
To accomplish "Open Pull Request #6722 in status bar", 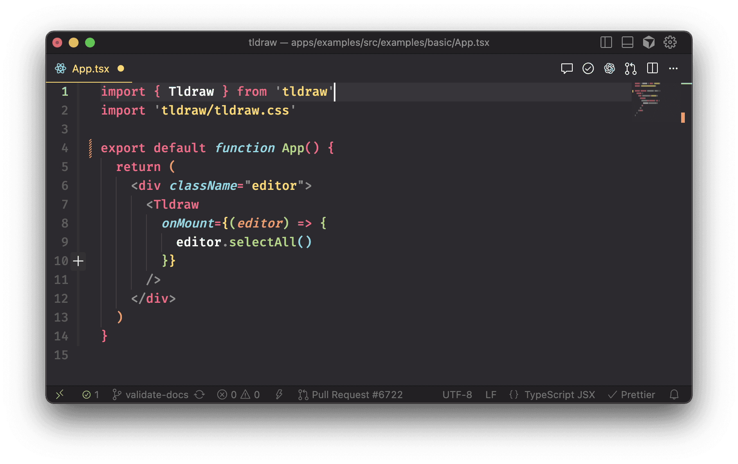I will point(351,394).
